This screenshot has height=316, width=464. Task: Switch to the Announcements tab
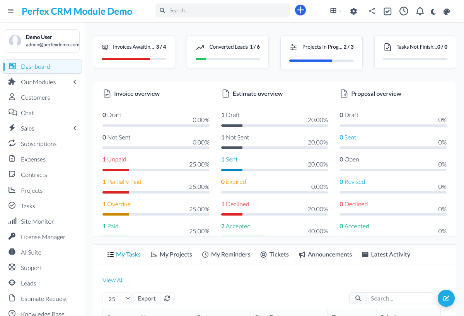(325, 254)
